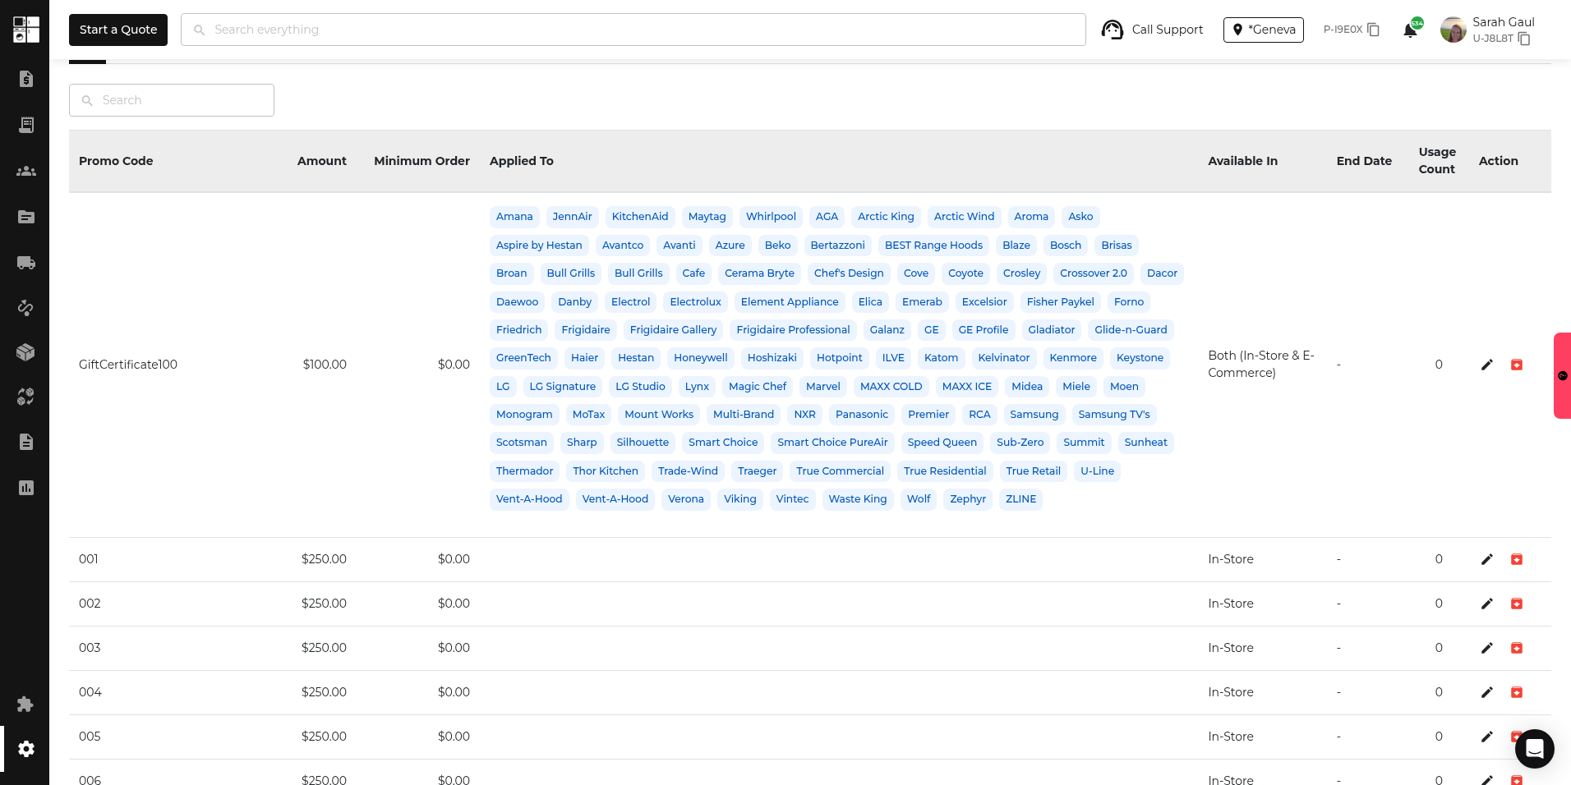This screenshot has height=785, width=1571.
Task: Edit promo code 003
Action: [x=1486, y=648]
